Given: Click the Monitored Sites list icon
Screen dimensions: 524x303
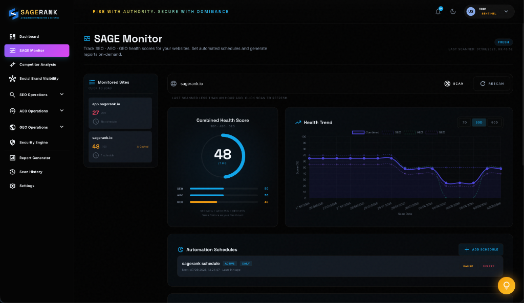Looking at the screenshot, I should pos(92,82).
